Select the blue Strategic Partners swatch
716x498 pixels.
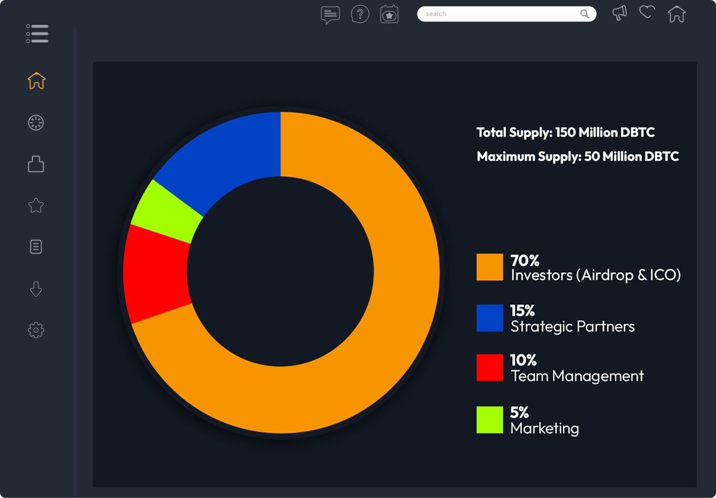[490, 318]
